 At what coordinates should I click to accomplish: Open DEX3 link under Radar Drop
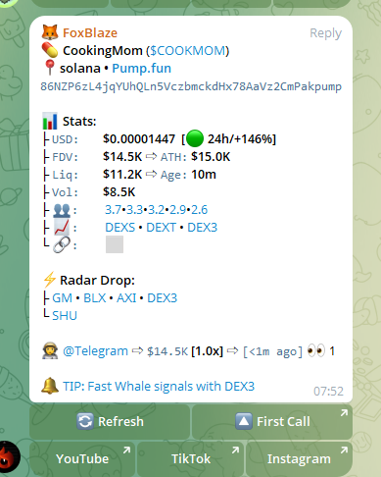[163, 298]
